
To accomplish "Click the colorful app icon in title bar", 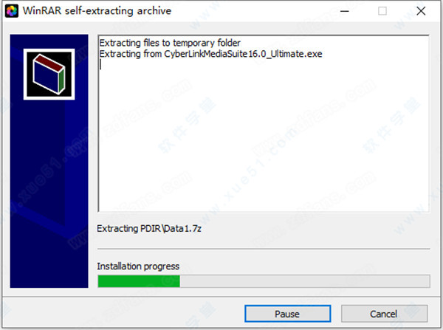I will click(12, 11).
